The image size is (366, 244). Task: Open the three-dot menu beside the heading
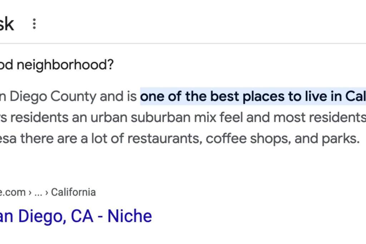pos(34,24)
